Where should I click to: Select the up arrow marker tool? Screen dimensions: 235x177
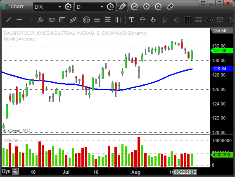coord(142,20)
